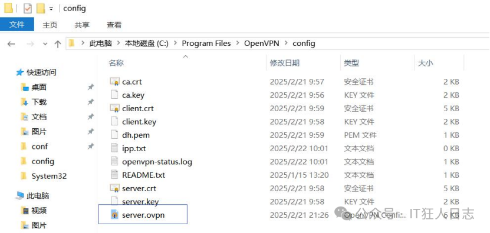Viewport: 490px width, 233px height.
Task: Click the date 2025/1/15 13:20
Action: (299, 175)
